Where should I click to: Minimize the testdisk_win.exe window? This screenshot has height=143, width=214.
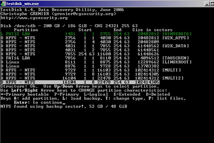pos(207,4)
